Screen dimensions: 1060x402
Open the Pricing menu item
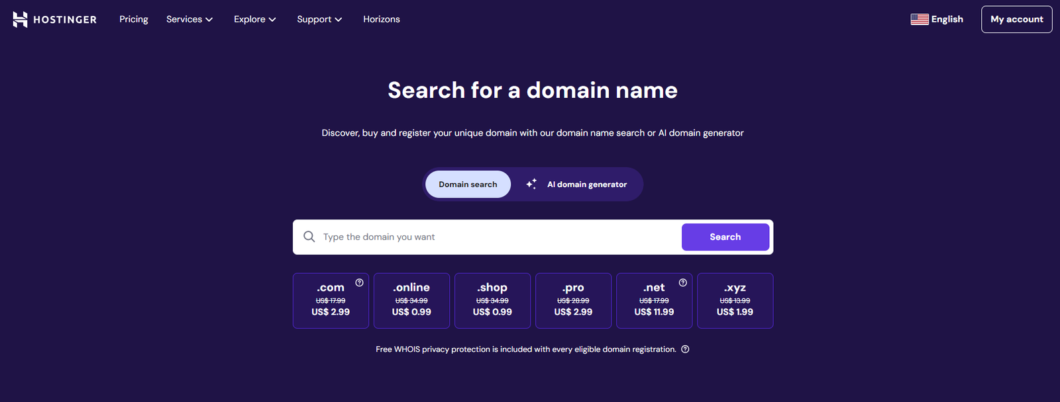click(x=134, y=19)
